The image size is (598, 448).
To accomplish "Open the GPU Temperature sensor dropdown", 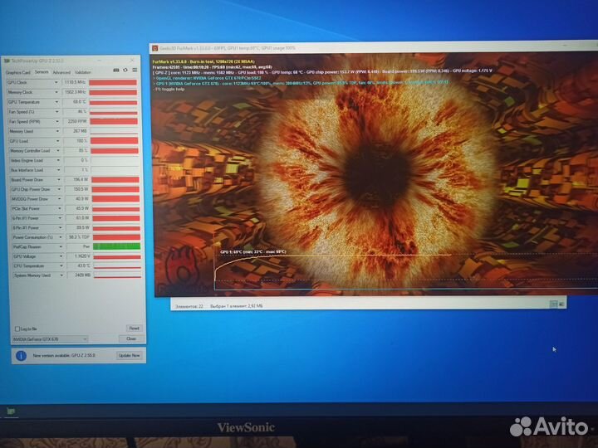I will [57, 102].
